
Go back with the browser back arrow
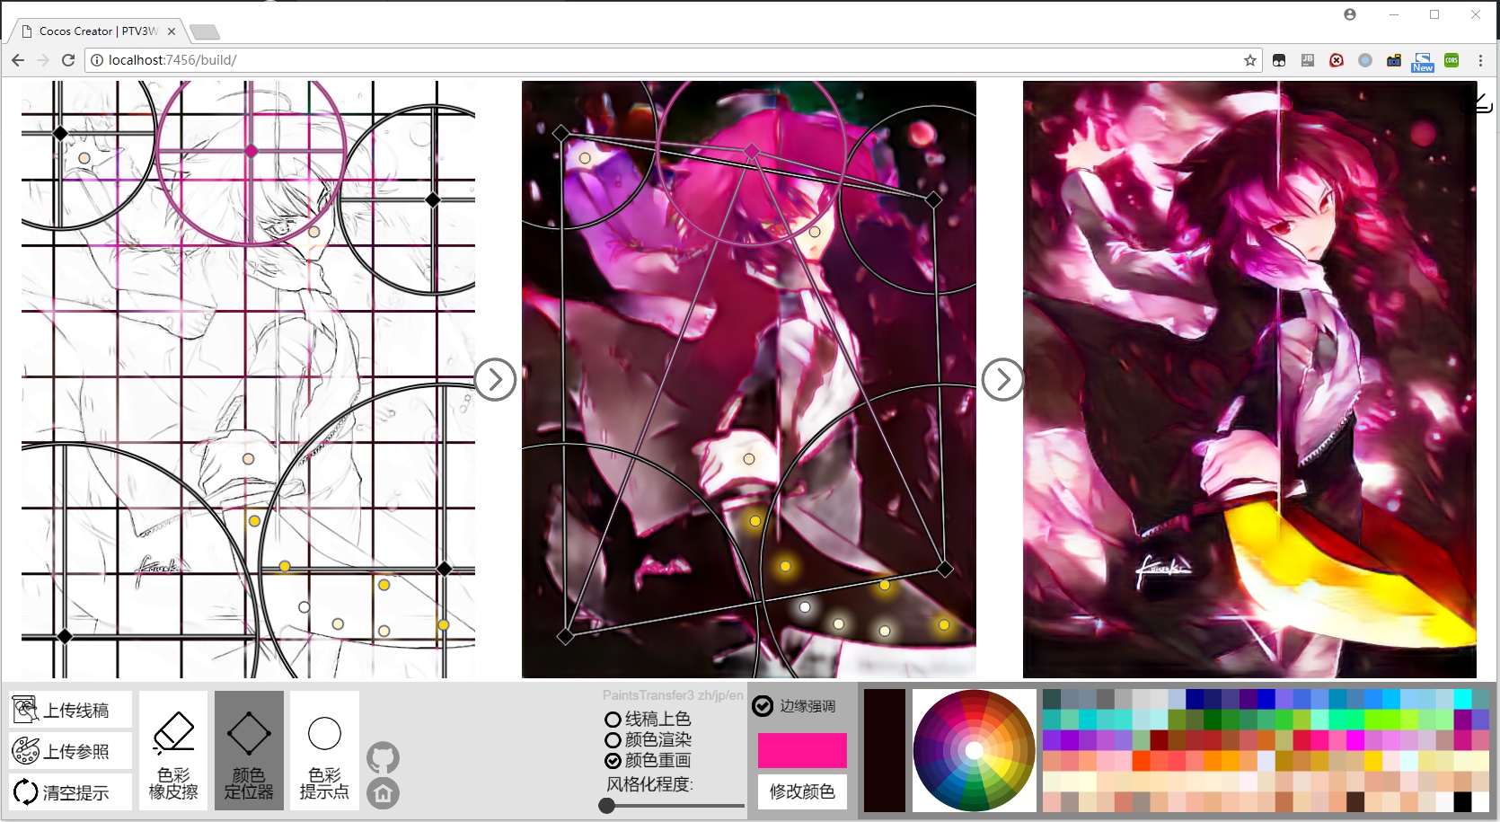point(18,60)
